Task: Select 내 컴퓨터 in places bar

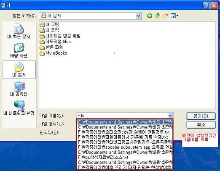Action: (19, 89)
